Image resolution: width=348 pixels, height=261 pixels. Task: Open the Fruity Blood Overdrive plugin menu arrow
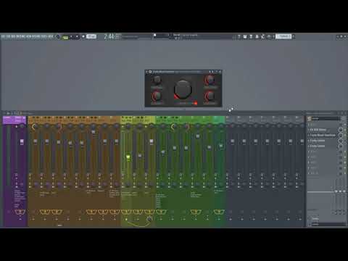147,72
